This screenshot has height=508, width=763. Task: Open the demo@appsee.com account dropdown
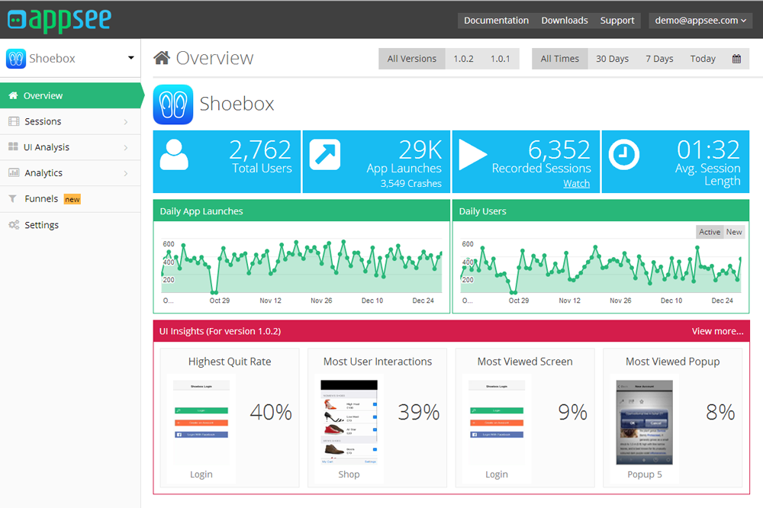point(700,21)
